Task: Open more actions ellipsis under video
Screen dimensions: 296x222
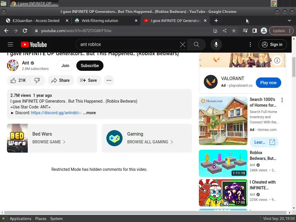Action: click(x=109, y=80)
